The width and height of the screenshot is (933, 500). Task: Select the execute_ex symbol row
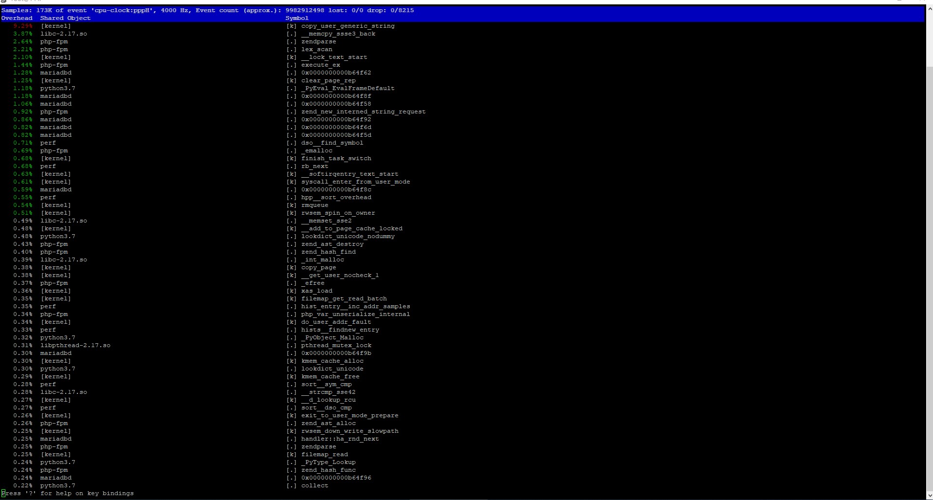tap(321, 65)
